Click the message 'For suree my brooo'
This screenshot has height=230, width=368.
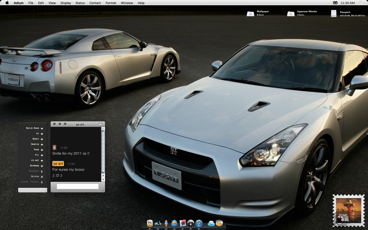tap(68, 169)
